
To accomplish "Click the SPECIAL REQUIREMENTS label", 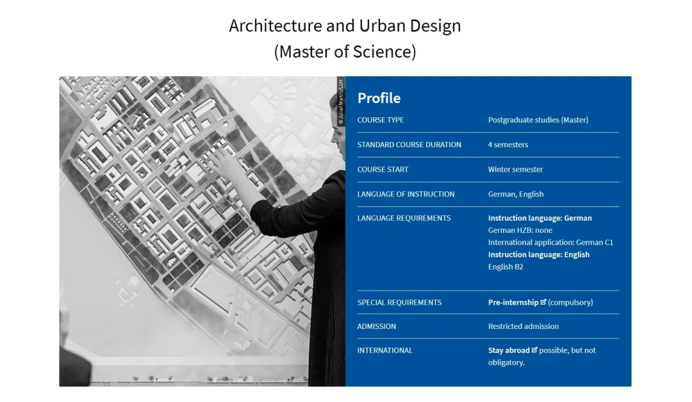I will pyautogui.click(x=399, y=302).
